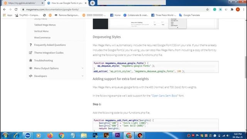Image resolution: width=247 pixels, height=139 pixels.
Task: Open the Remove Background bookmark
Action: coord(67,15)
